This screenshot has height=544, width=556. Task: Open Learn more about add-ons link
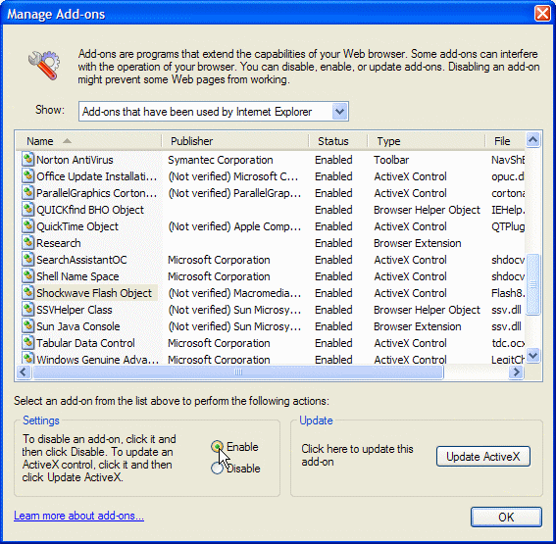[78, 516]
